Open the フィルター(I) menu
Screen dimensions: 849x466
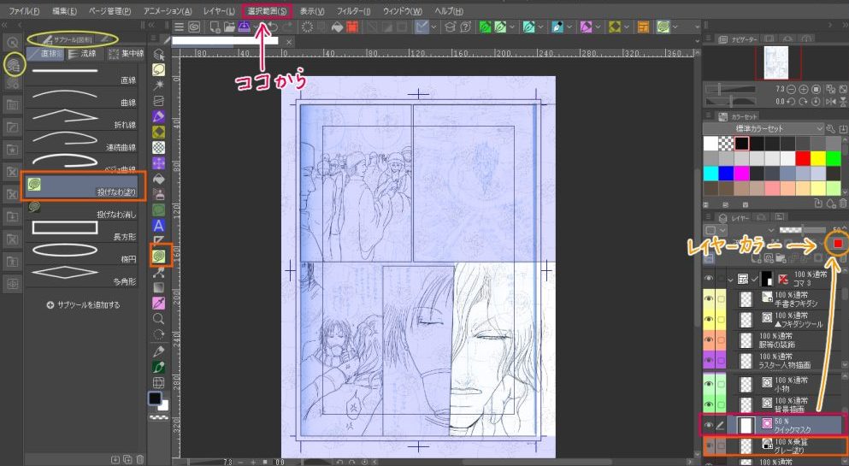[353, 11]
